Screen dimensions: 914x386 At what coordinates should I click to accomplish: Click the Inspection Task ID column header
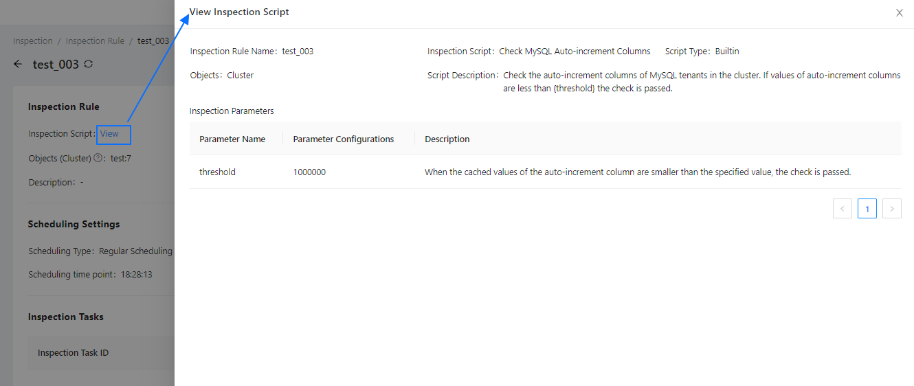tap(73, 353)
